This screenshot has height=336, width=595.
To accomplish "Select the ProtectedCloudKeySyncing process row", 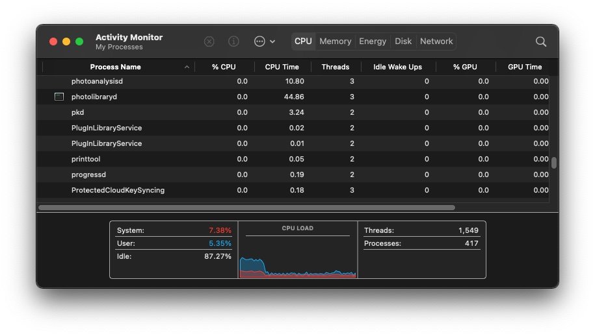I will click(x=293, y=190).
